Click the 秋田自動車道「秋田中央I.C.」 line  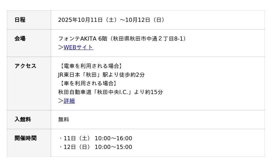pos(110,92)
